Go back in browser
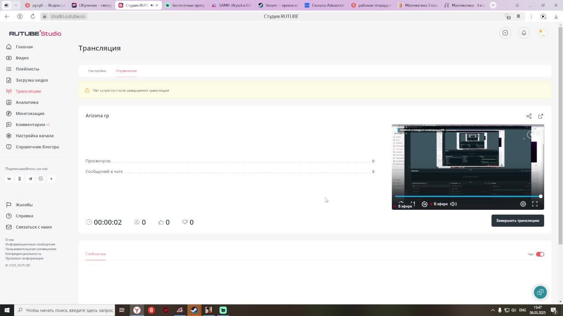 (7, 16)
